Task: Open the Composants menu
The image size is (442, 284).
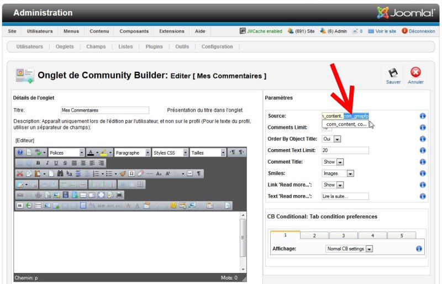Action: 134,31
